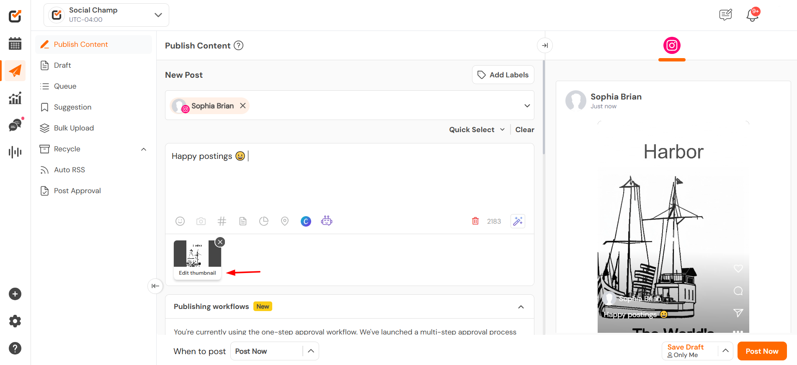
Task: Collapse the Recycle menu section
Action: [144, 149]
